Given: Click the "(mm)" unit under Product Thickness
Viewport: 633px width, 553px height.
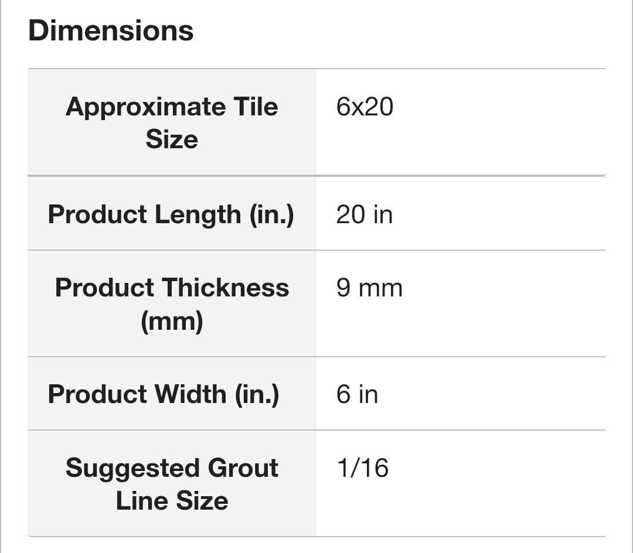Looking at the screenshot, I should (x=172, y=321).
